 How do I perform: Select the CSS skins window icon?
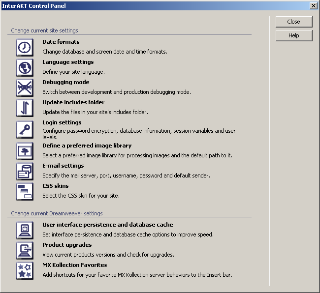[24, 191]
